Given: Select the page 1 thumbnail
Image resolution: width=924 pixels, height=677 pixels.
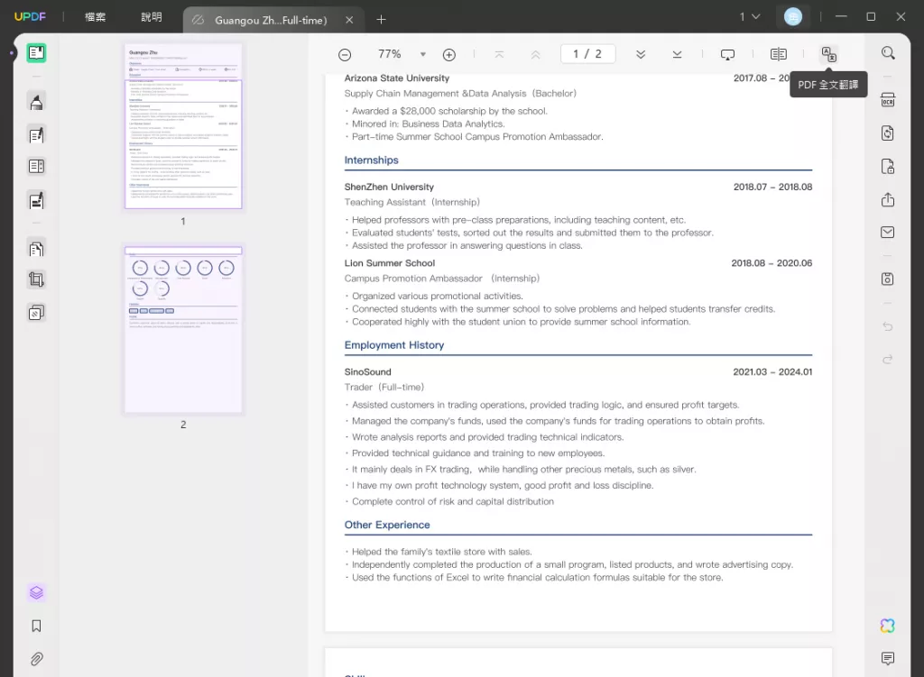Looking at the screenshot, I should [x=183, y=126].
